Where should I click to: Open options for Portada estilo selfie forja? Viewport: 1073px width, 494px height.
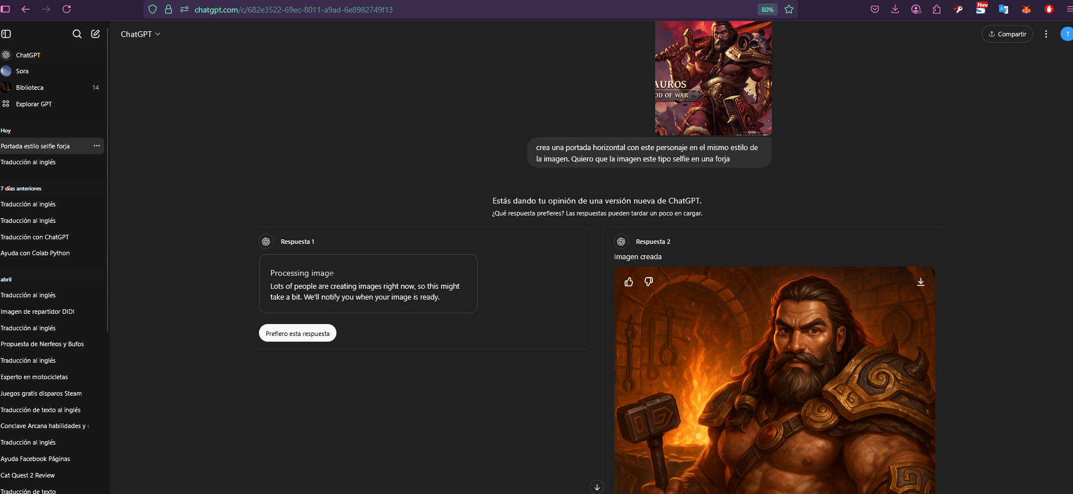97,146
